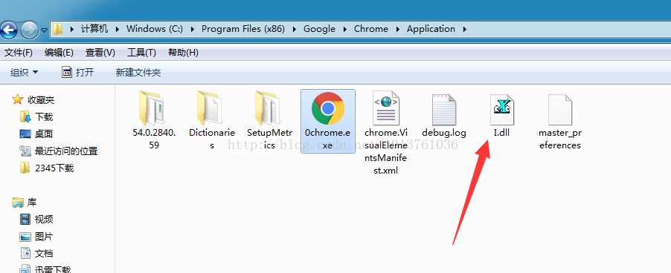Screen dimensions: 671x273
Task: Open 桌面 in the favorites list
Action: coord(44,134)
